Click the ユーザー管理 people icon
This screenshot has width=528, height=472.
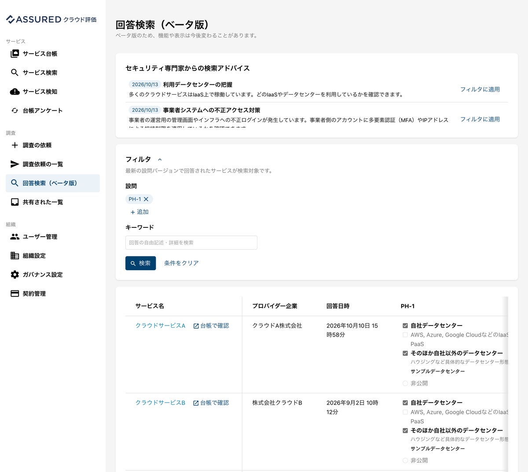15,237
